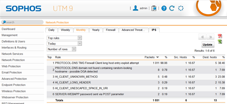Click the reload refresh arrow icon
This screenshot has height=104, width=227.
(x=172, y=8)
